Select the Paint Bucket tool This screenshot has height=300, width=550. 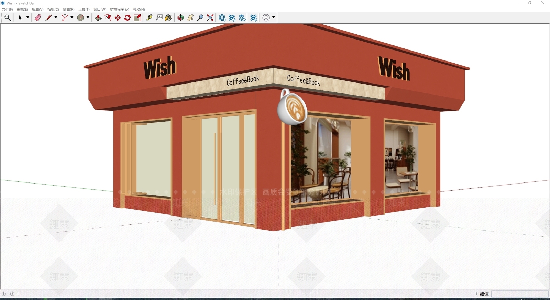coord(168,18)
